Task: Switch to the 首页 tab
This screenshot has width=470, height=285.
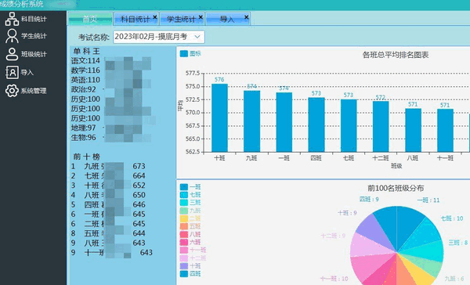Action: coord(90,19)
